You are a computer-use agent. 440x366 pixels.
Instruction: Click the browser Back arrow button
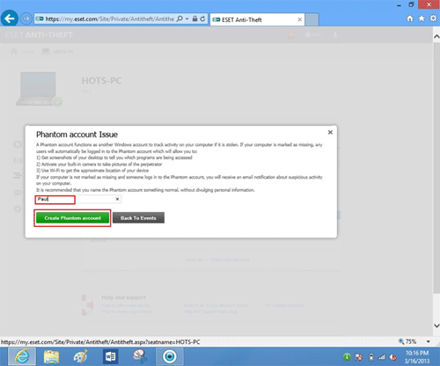point(10,18)
